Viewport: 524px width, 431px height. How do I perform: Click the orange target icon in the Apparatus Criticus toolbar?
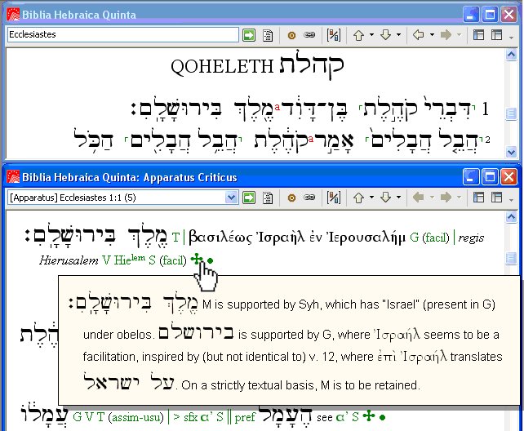click(291, 198)
